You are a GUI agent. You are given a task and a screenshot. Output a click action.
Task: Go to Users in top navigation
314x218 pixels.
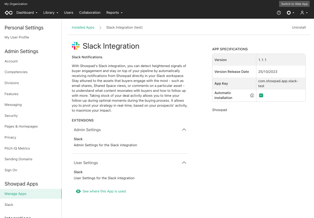[69, 13]
